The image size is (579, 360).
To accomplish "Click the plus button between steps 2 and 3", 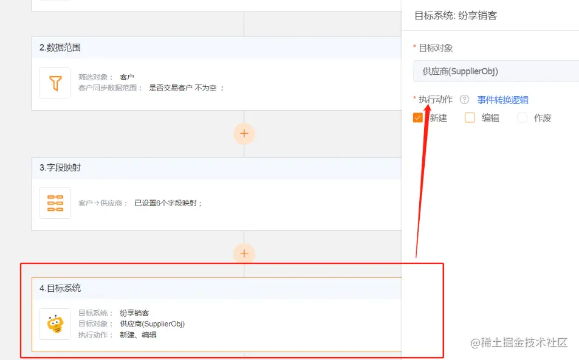I will coord(244,133).
